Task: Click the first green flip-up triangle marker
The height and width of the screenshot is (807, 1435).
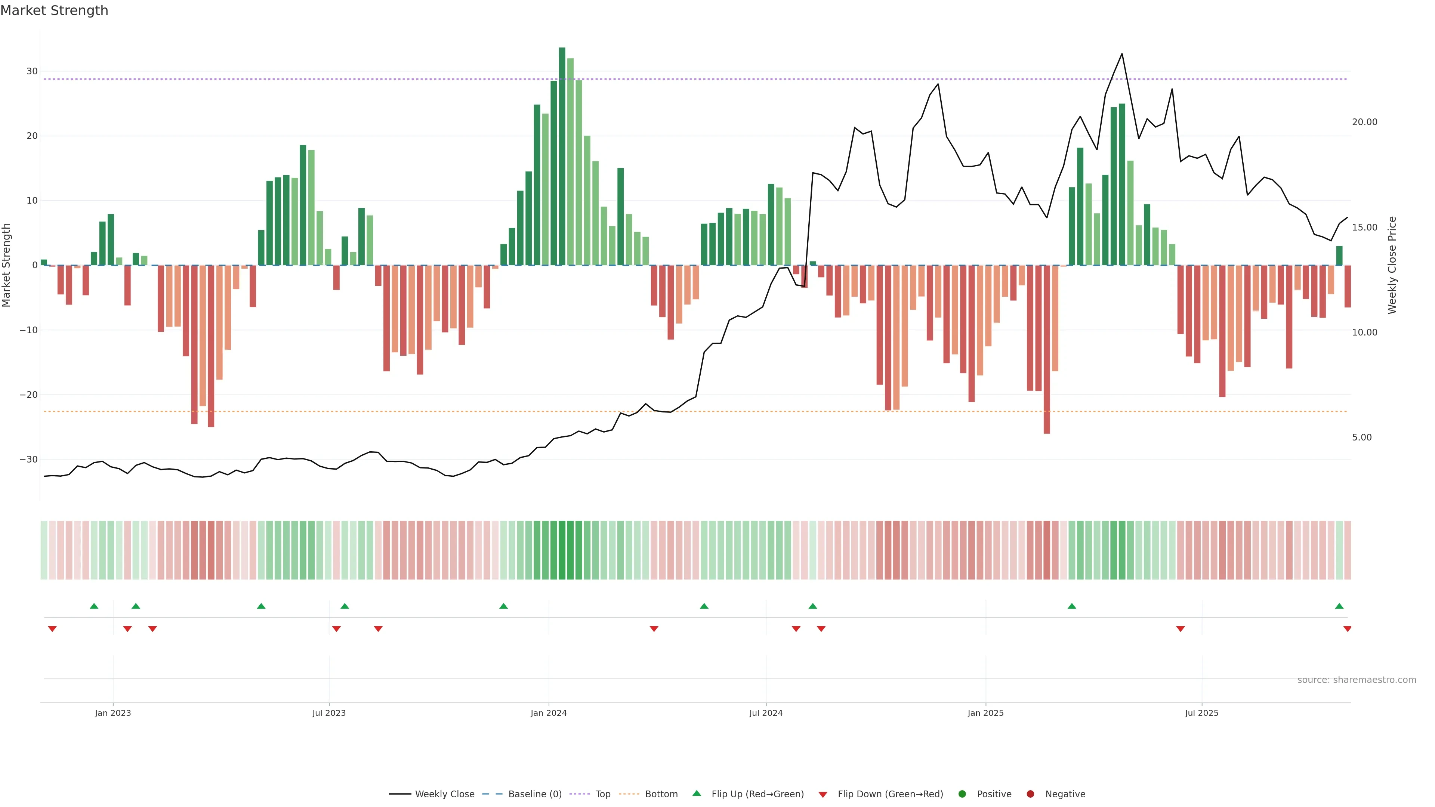Action: click(94, 606)
